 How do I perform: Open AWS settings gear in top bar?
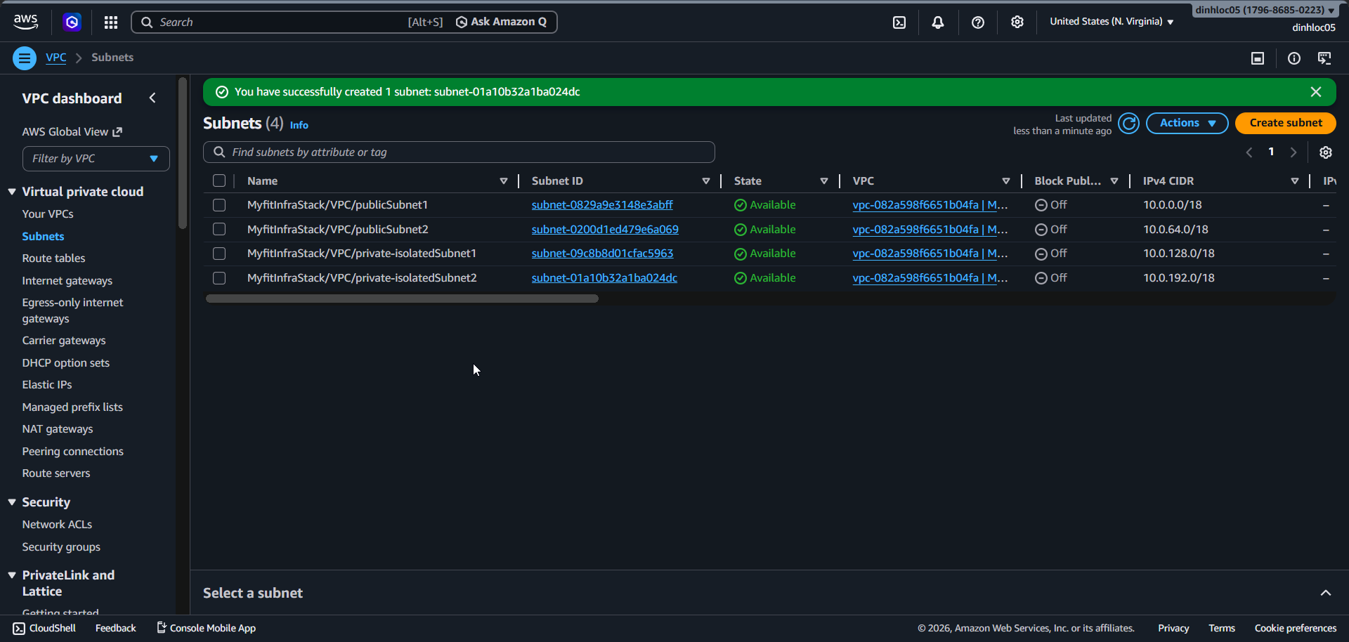tap(1017, 22)
